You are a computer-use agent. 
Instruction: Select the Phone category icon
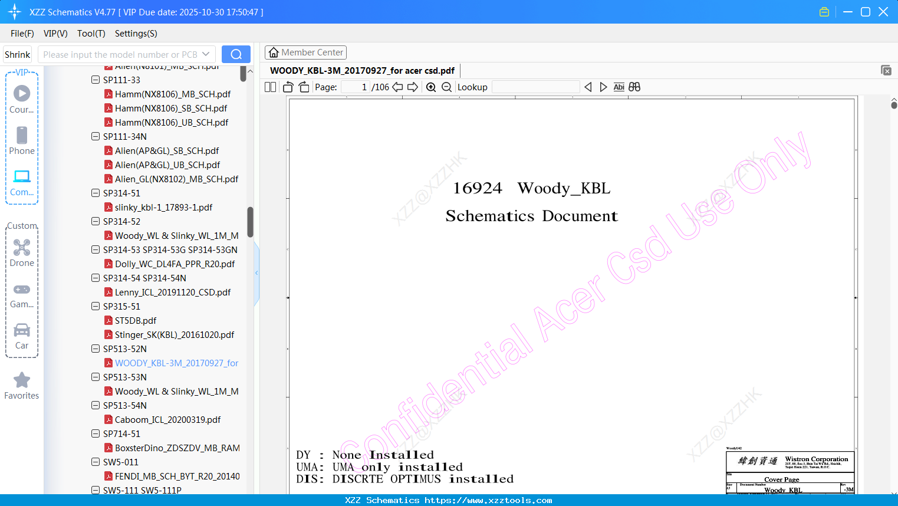click(22, 140)
